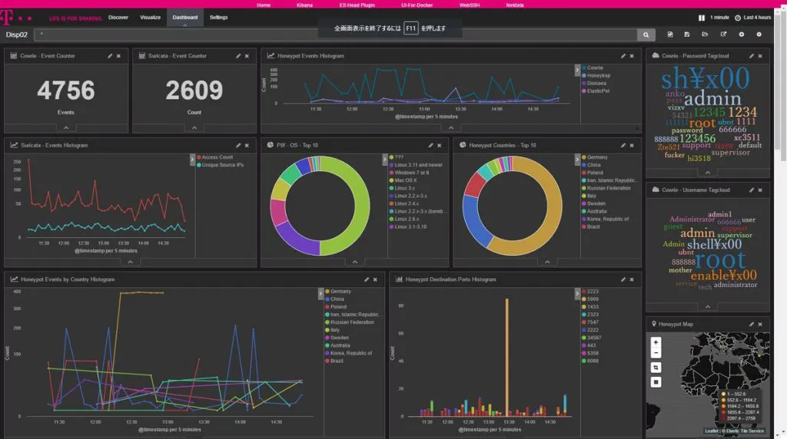Screen dimensions: 787x439
Task: Click the search magnifier button in query bar
Action: [x=649, y=35]
